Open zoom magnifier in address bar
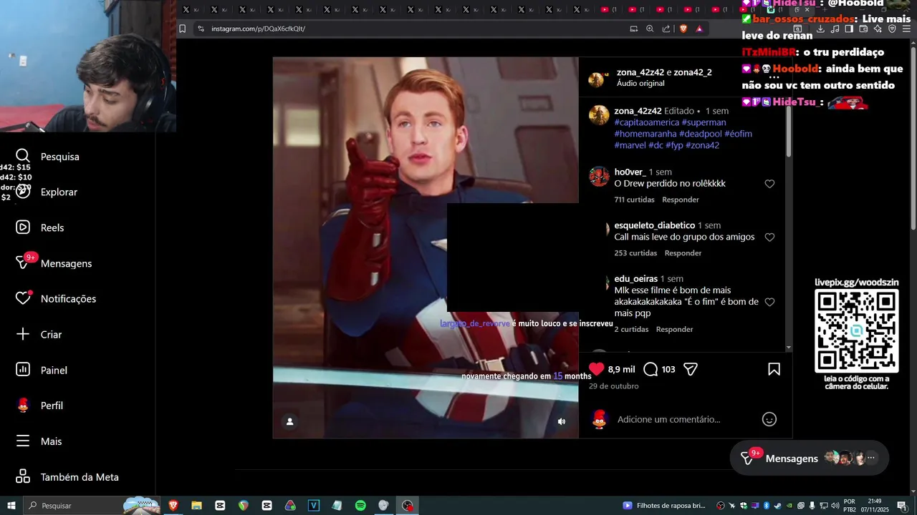 (x=650, y=29)
